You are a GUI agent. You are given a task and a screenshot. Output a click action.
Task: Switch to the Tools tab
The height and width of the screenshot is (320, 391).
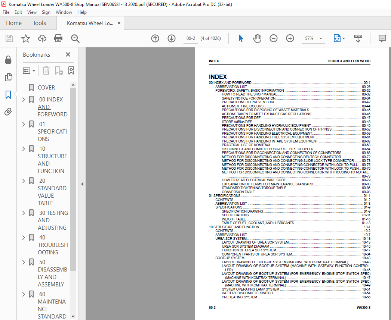click(39, 23)
